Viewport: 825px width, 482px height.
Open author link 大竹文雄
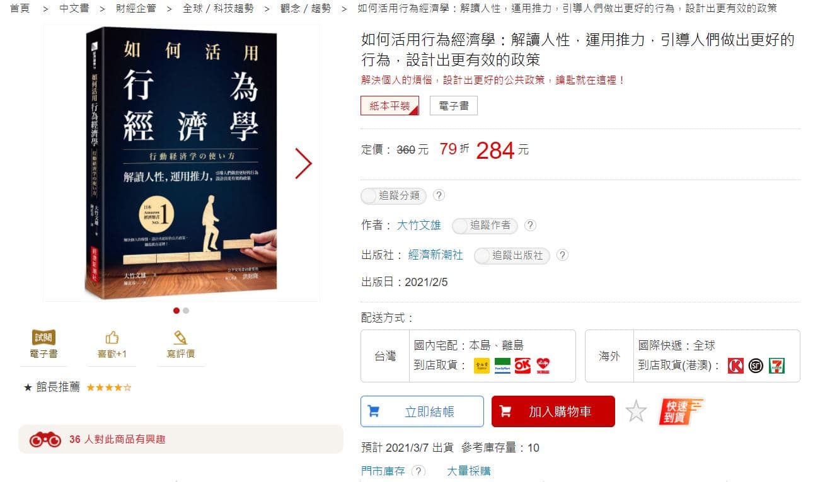pyautogui.click(x=419, y=225)
